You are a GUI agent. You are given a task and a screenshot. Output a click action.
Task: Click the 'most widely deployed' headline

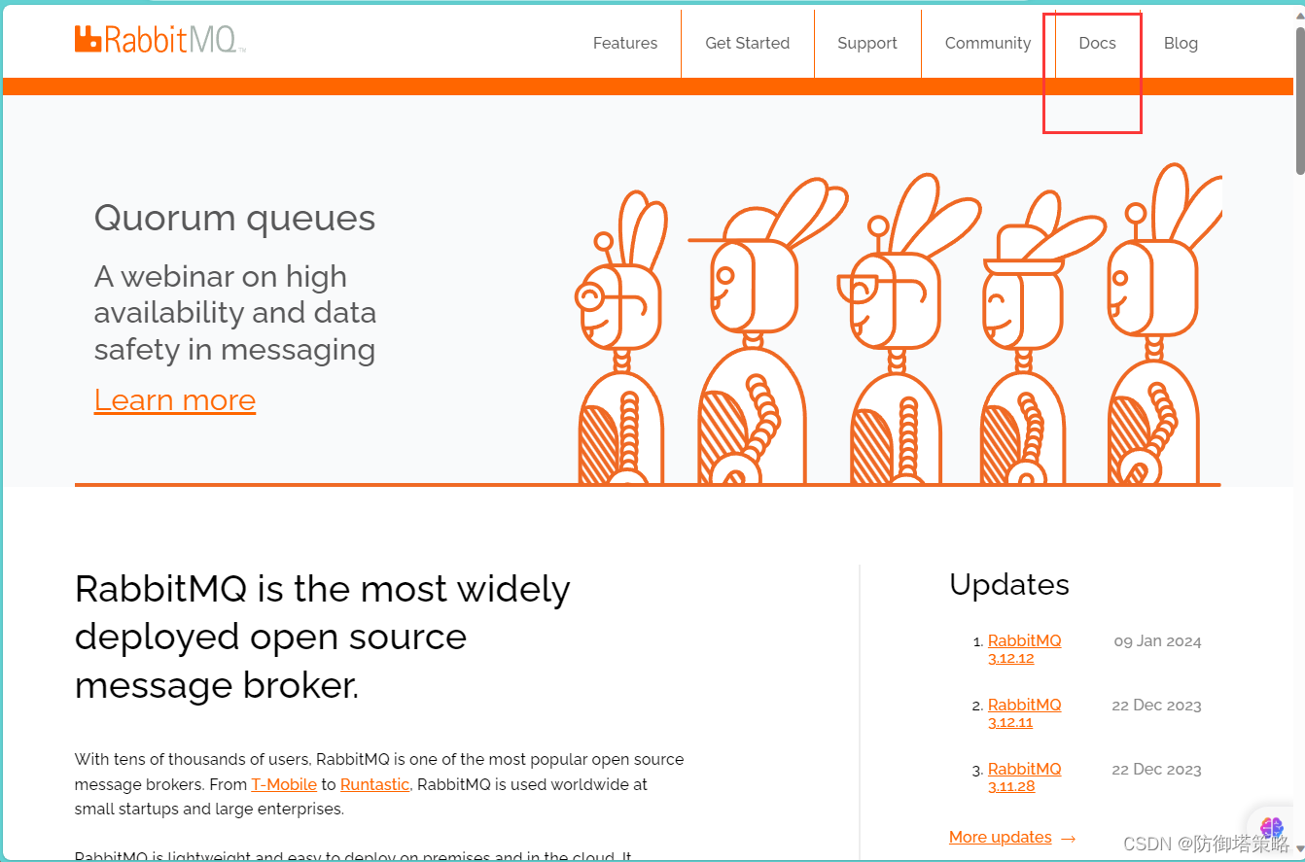pyautogui.click(x=322, y=637)
